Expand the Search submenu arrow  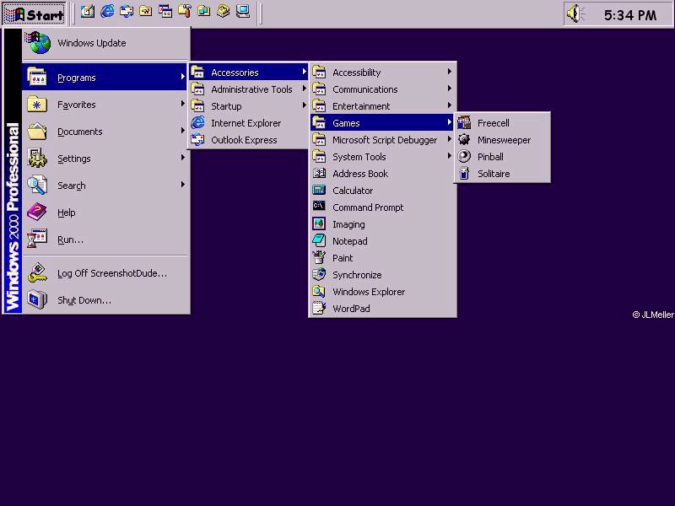tap(182, 185)
